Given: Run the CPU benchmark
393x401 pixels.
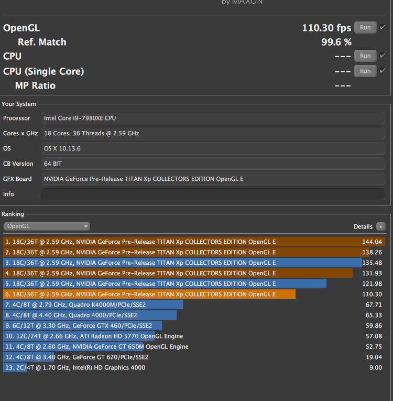Looking at the screenshot, I should point(365,56).
